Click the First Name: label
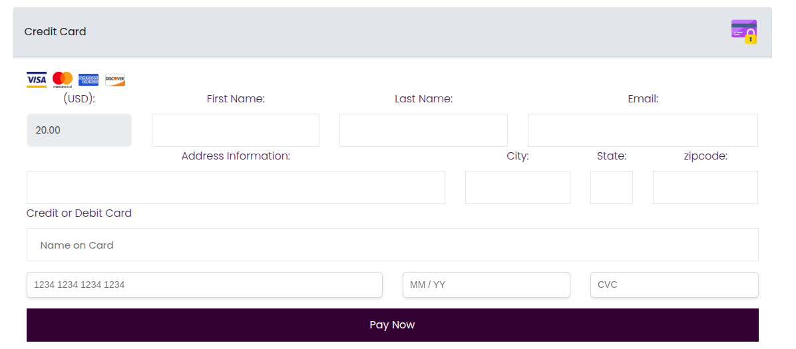The height and width of the screenshot is (349, 796). pos(236,99)
